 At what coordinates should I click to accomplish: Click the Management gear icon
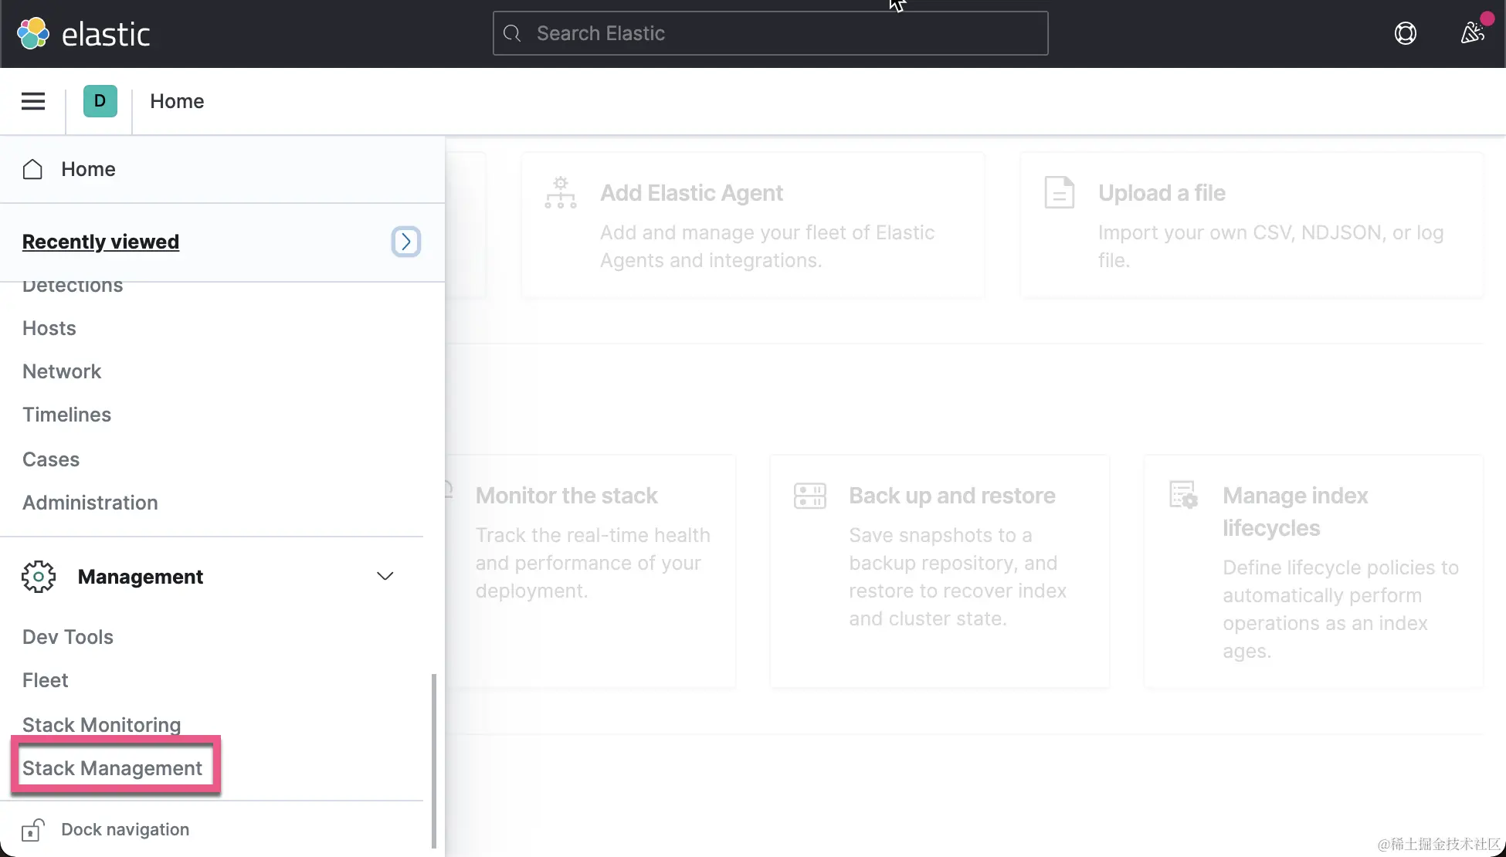[39, 577]
